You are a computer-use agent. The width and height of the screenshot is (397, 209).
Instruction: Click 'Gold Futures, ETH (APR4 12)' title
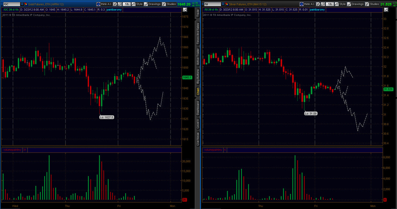click(x=46, y=4)
